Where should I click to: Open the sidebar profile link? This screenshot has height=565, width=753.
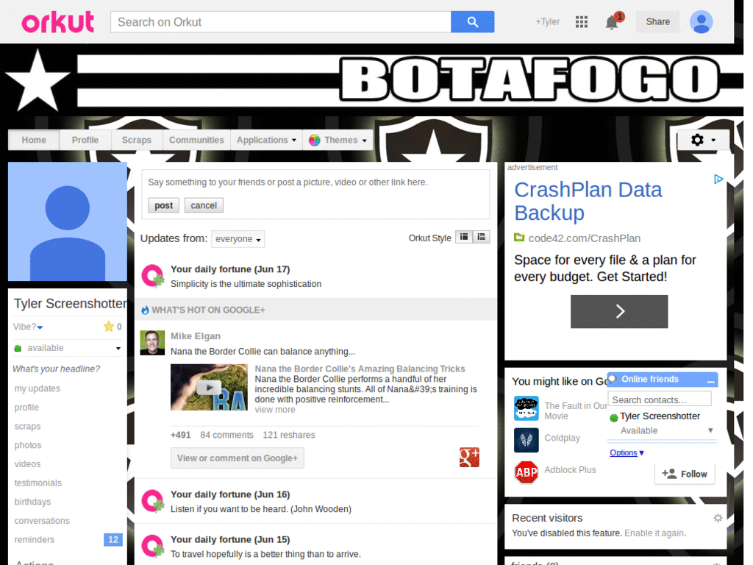pos(26,408)
